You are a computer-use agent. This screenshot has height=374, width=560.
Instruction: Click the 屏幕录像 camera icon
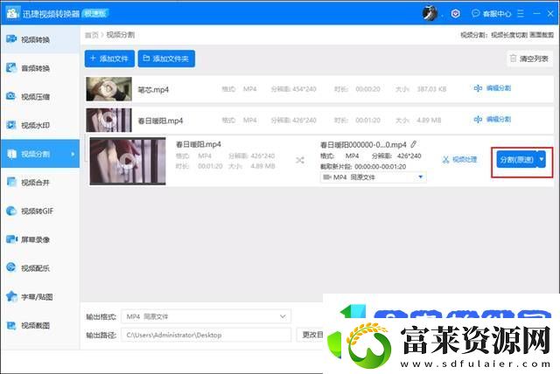[11, 239]
